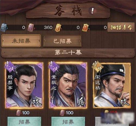Recruit 殷梨亭 with the 招募 button
The image size is (136, 126).
[24, 122]
